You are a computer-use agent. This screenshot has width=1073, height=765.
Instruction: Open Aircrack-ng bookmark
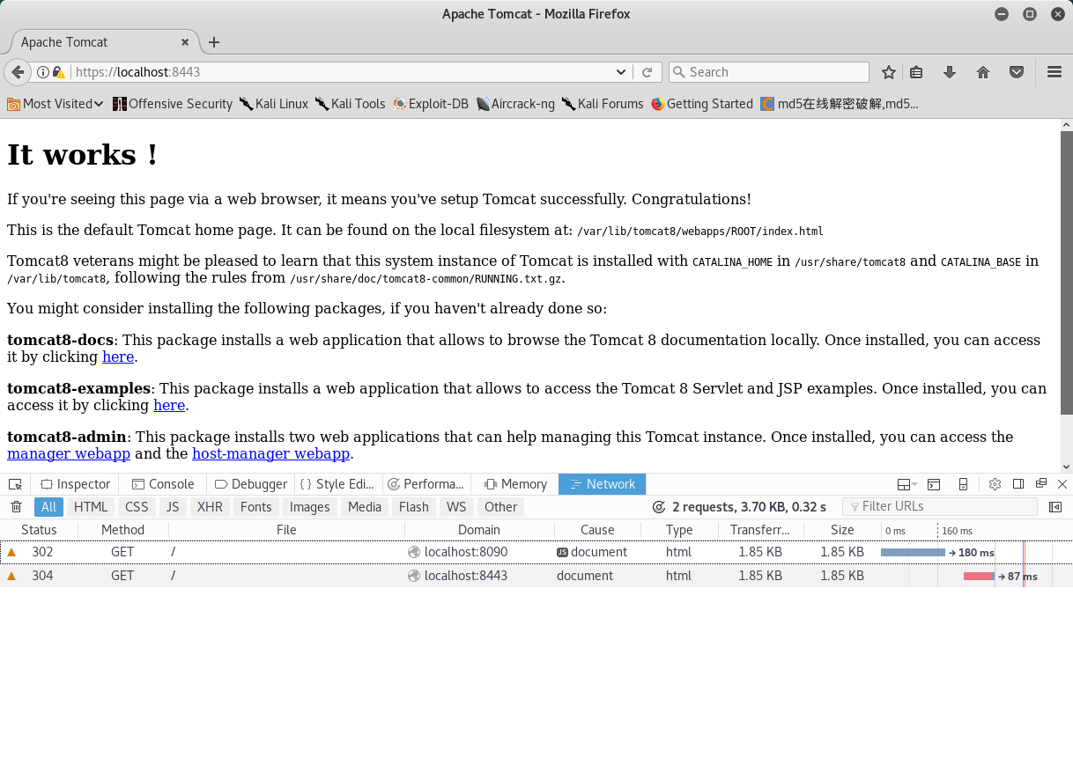(515, 104)
